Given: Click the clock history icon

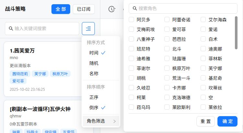Looking at the screenshot, I should coord(112,9).
